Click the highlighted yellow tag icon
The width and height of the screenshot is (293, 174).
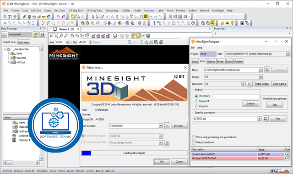pyautogui.click(x=73, y=16)
